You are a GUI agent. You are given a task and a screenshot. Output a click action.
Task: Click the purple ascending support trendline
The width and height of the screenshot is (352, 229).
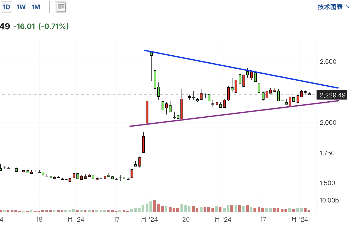point(234,113)
